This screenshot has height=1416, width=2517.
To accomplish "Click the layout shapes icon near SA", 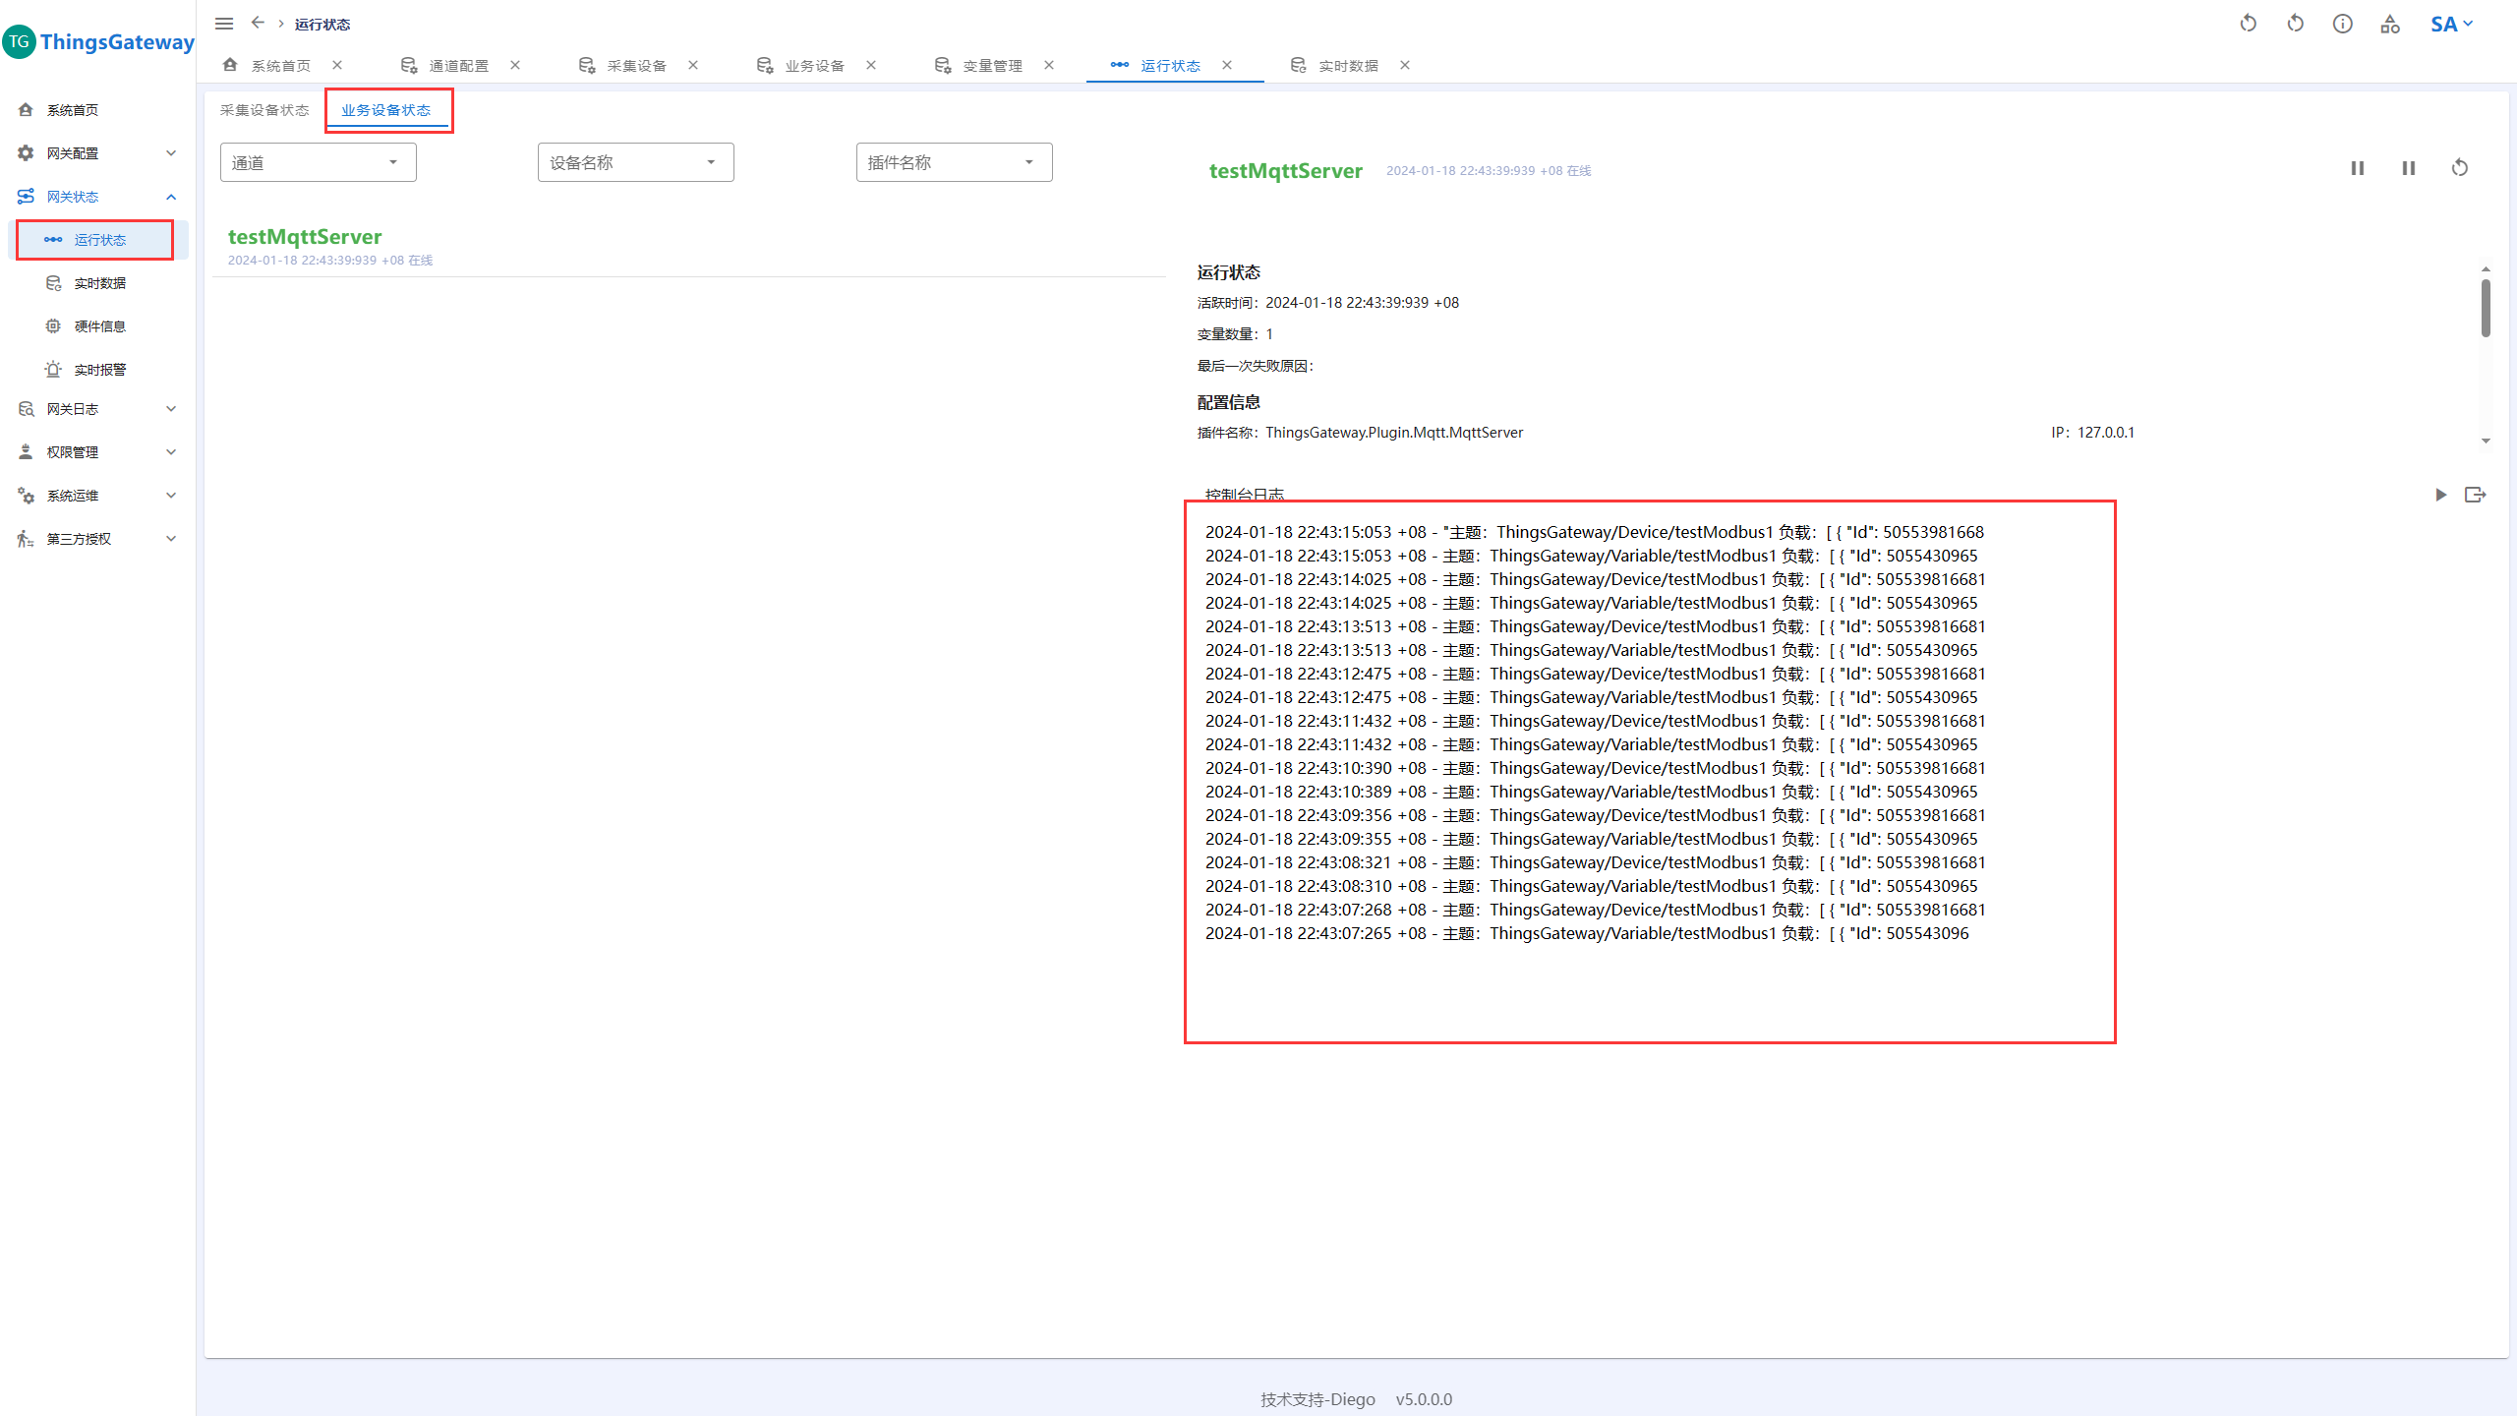I will tap(2390, 24).
